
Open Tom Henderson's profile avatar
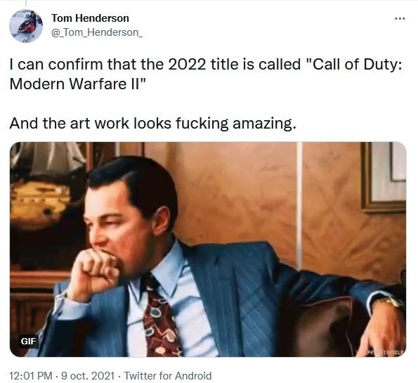[25, 26]
